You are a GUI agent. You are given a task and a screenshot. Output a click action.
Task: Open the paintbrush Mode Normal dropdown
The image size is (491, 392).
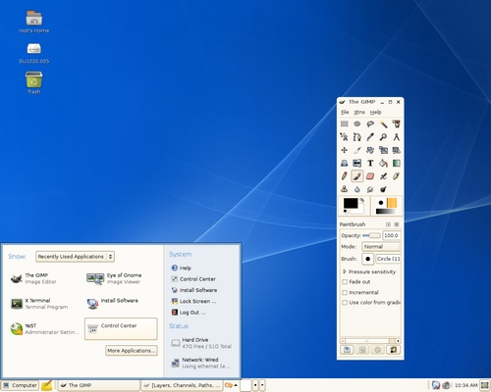pyautogui.click(x=381, y=247)
